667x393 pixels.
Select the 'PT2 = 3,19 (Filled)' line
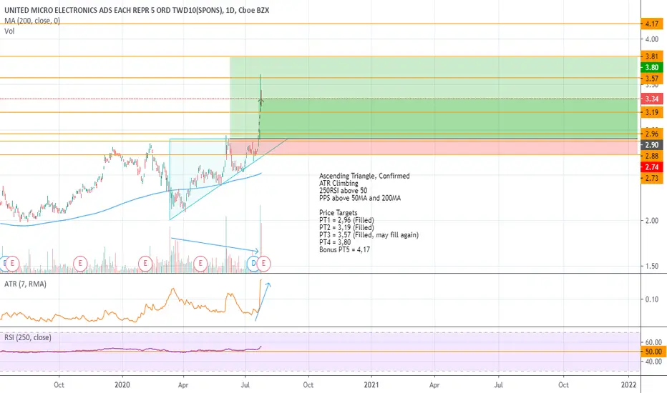[346, 228]
